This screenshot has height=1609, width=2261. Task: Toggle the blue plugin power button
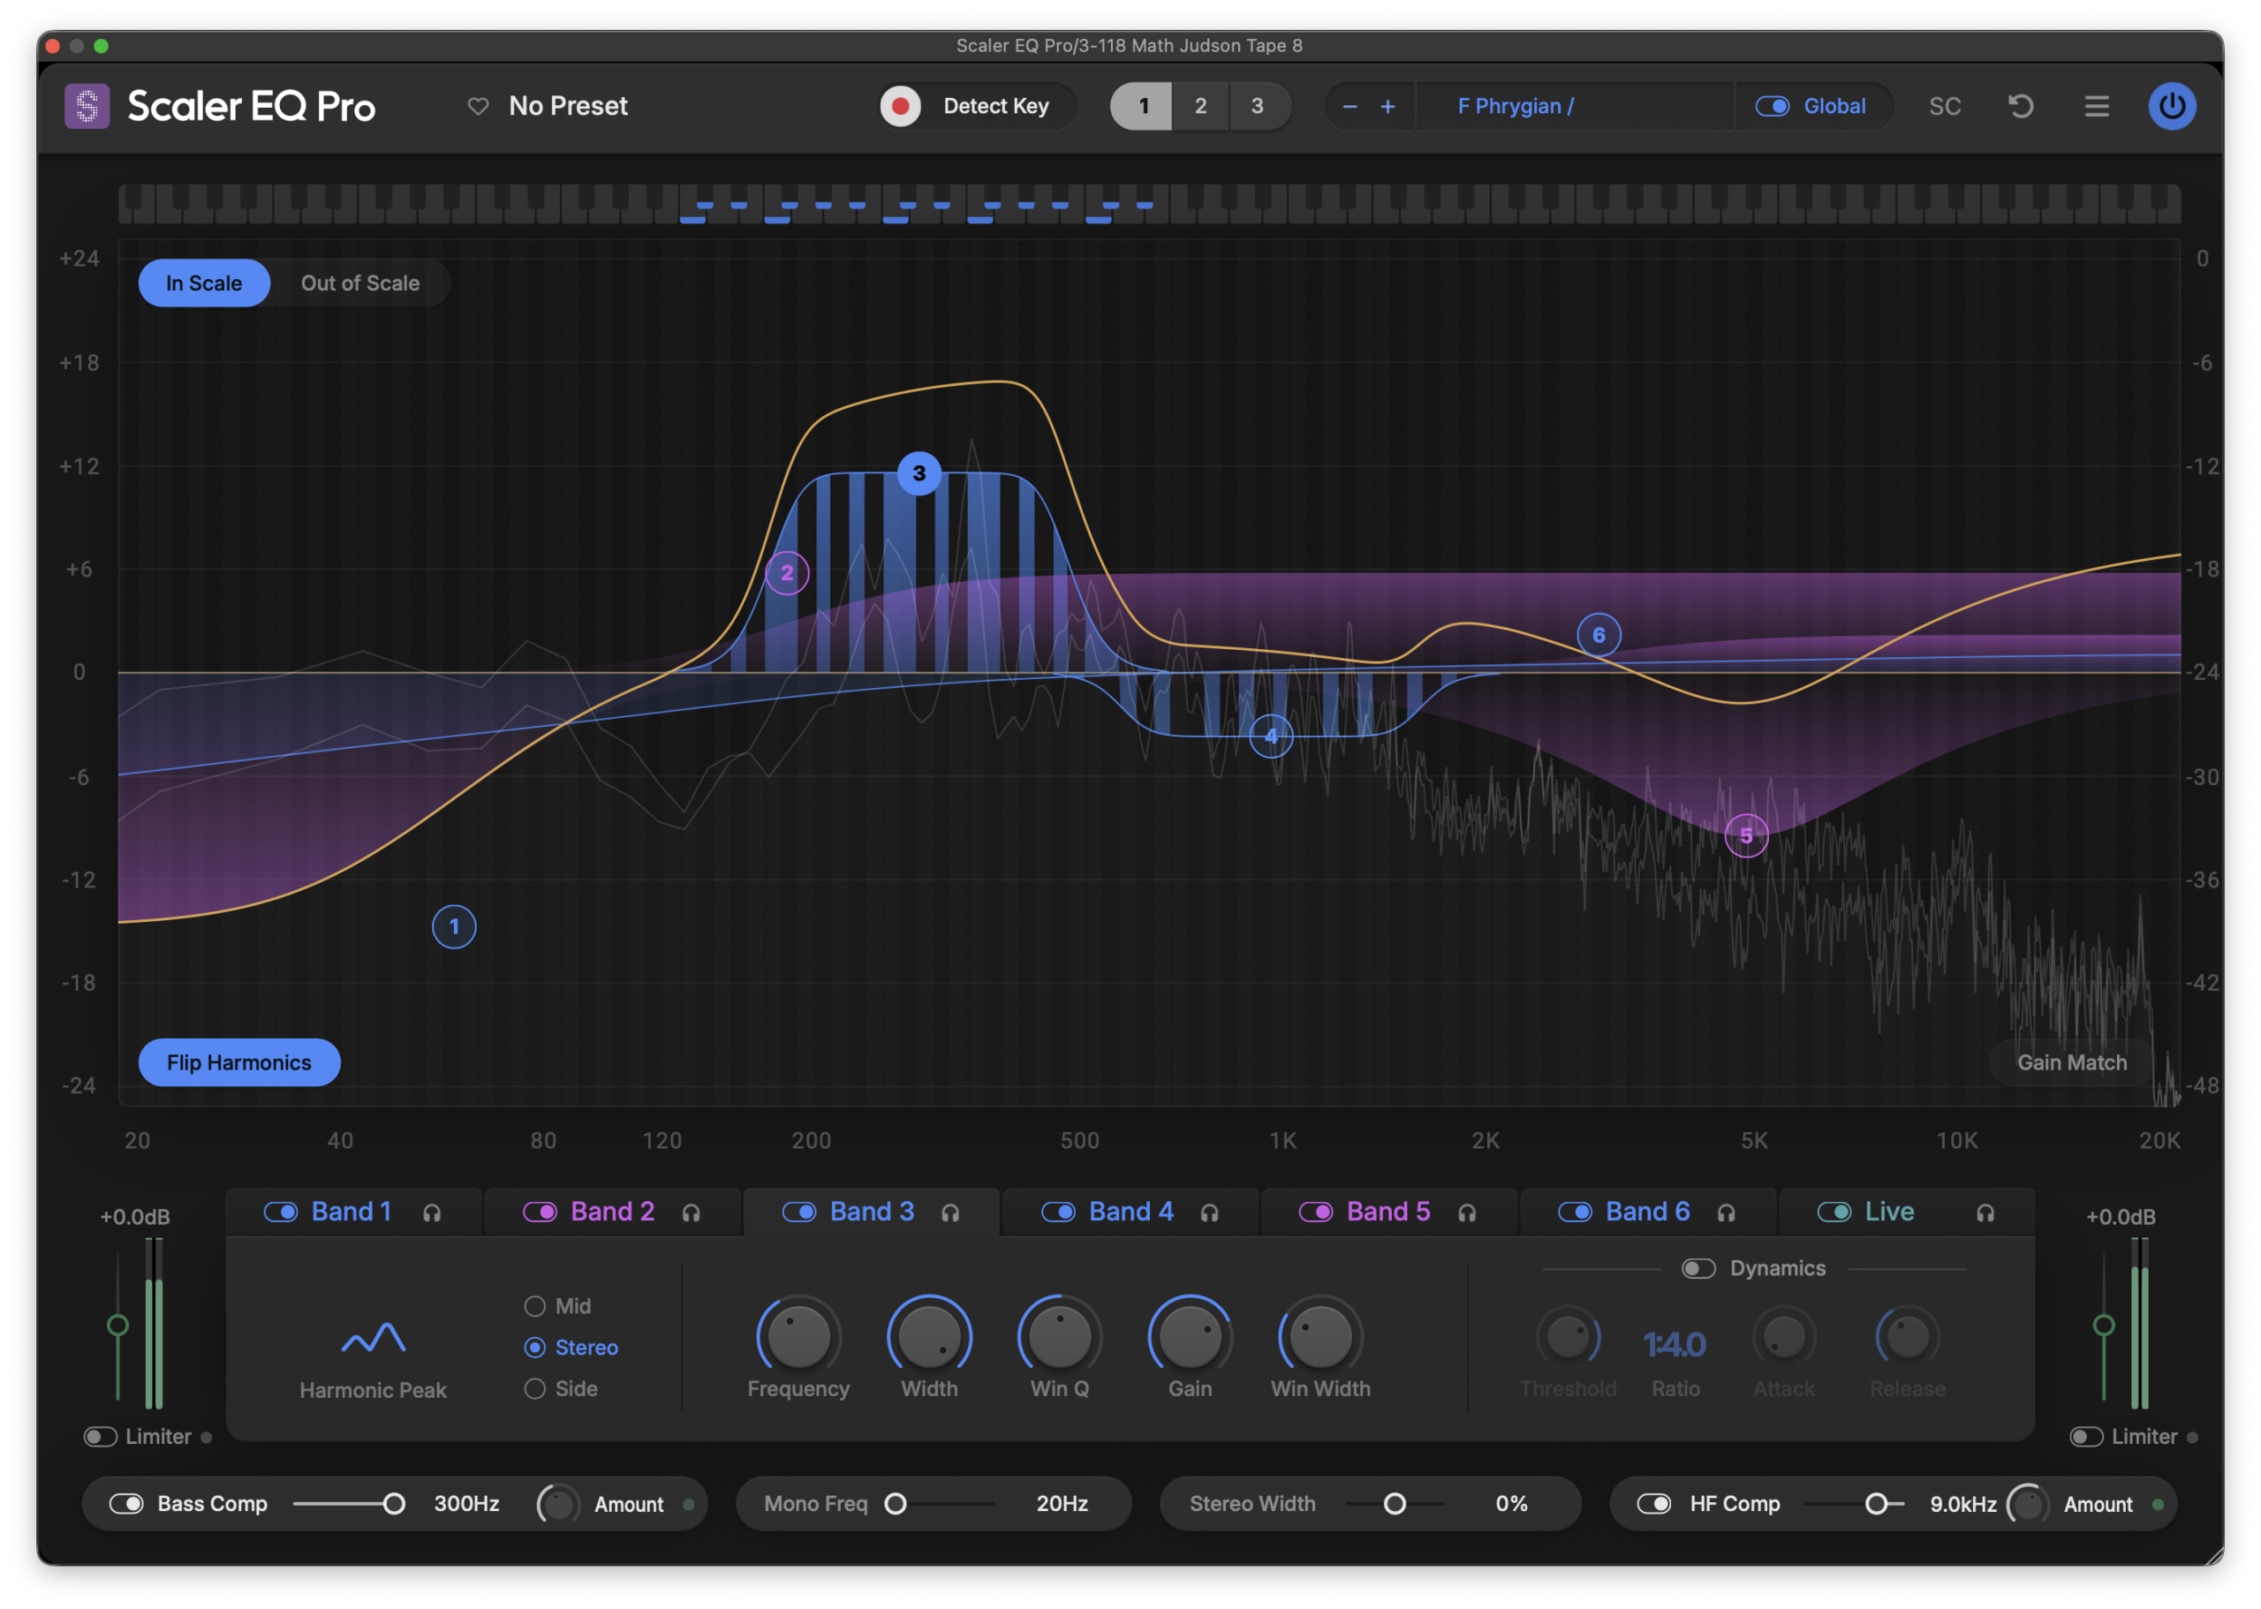coord(2172,106)
